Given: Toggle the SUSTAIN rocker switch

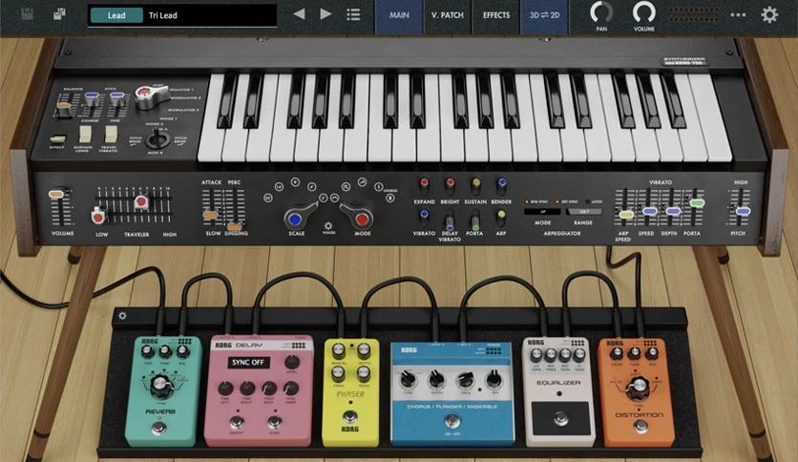Looking at the screenshot, I should pos(475,186).
